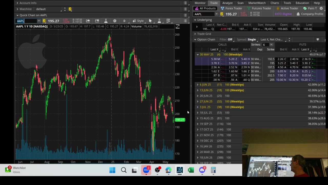Image resolution: width=328 pixels, height=185 pixels.
Task: Click yellow symbol link icon in Trade tab
Action: 222,14
